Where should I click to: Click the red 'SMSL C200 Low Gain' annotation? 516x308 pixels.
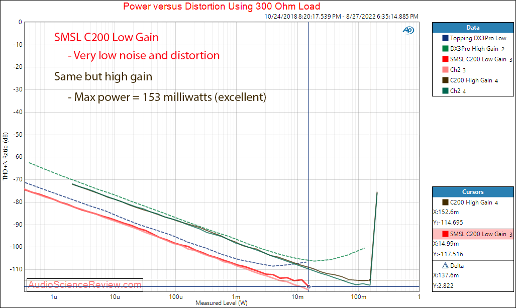click(107, 37)
